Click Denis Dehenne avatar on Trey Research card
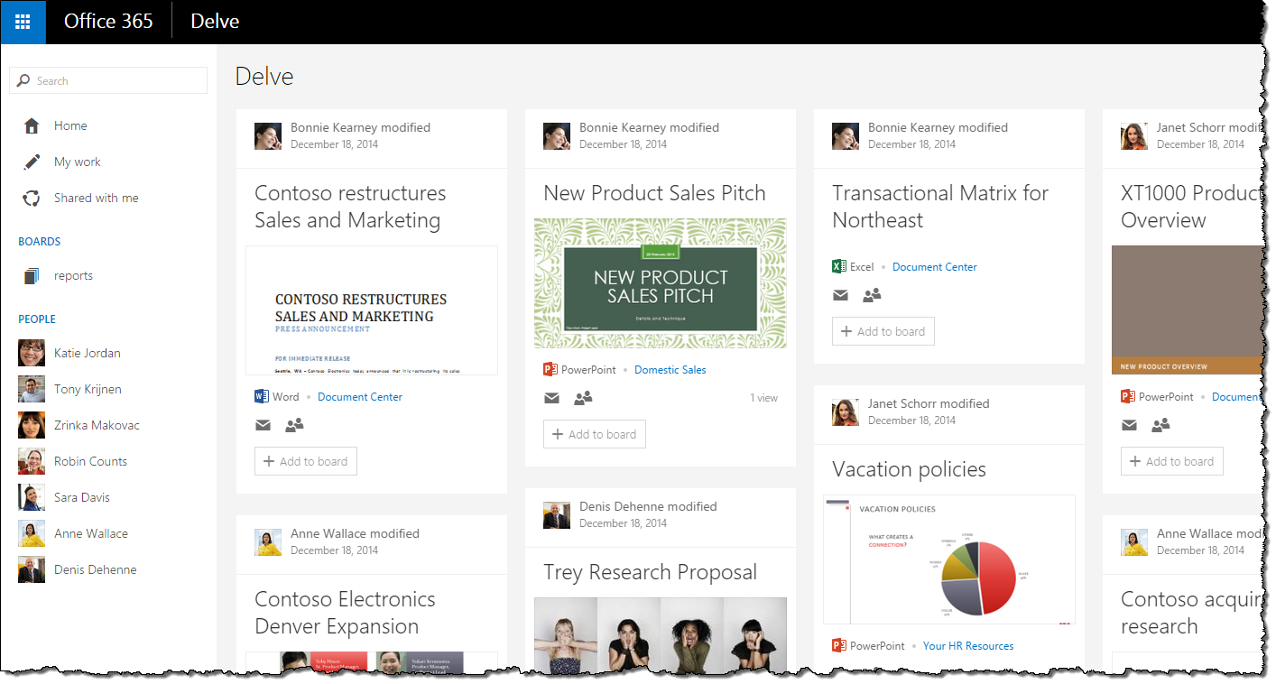 pyautogui.click(x=557, y=515)
